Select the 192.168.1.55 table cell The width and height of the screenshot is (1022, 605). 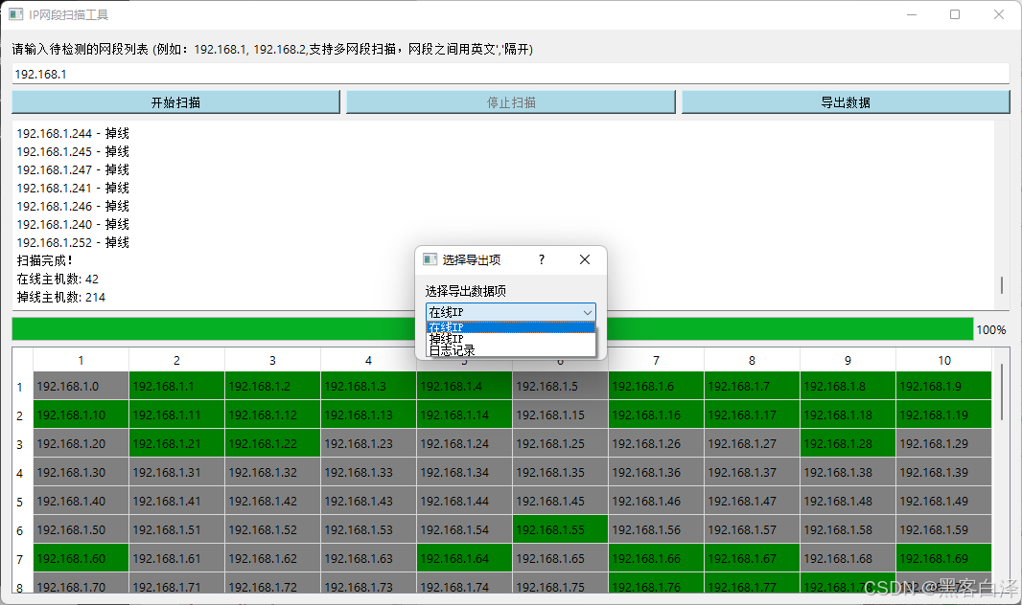pos(560,529)
